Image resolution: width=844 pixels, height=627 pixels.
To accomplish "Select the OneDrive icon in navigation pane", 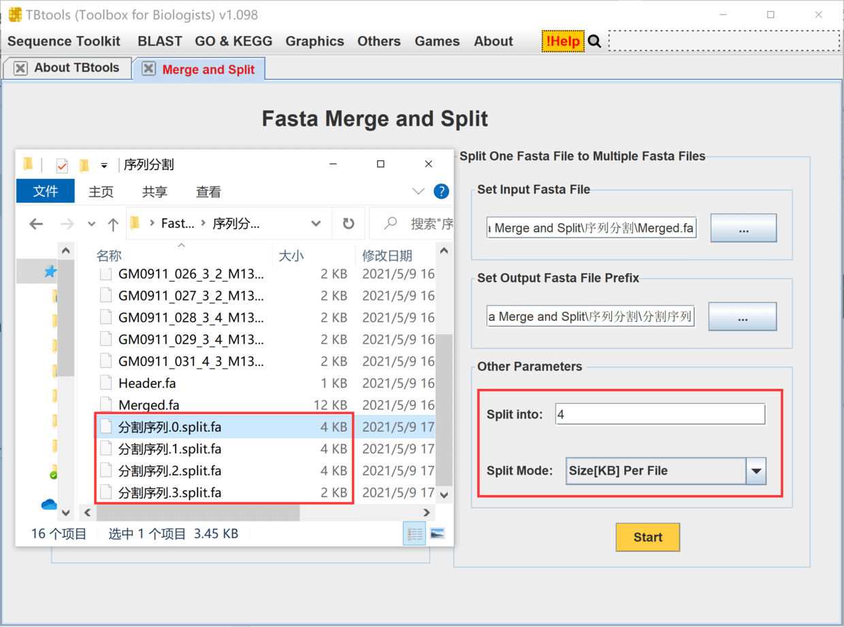I will (49, 505).
